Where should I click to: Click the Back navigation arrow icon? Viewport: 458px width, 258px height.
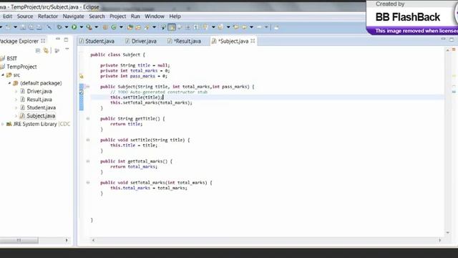point(244,27)
